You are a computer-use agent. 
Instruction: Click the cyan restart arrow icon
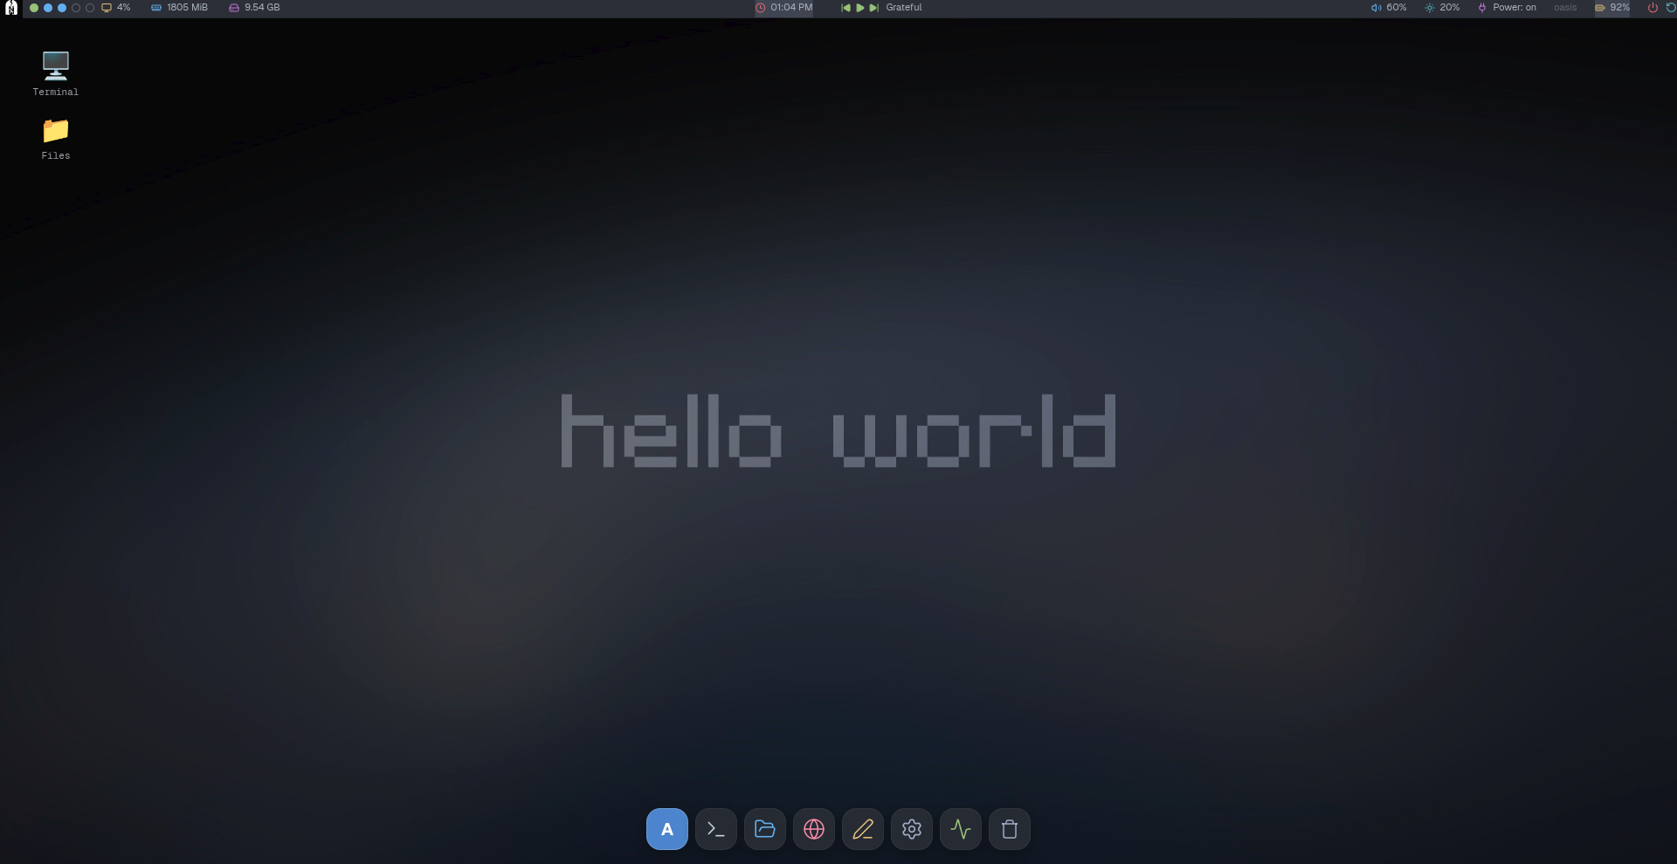(1671, 8)
